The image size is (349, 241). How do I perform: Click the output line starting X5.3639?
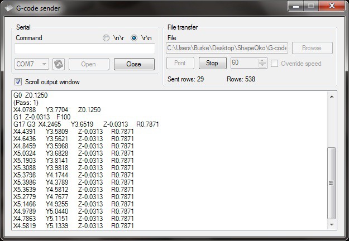click(74, 190)
